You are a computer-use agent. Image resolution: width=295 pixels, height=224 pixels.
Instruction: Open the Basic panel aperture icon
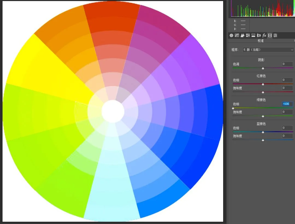pyautogui.click(x=231, y=35)
